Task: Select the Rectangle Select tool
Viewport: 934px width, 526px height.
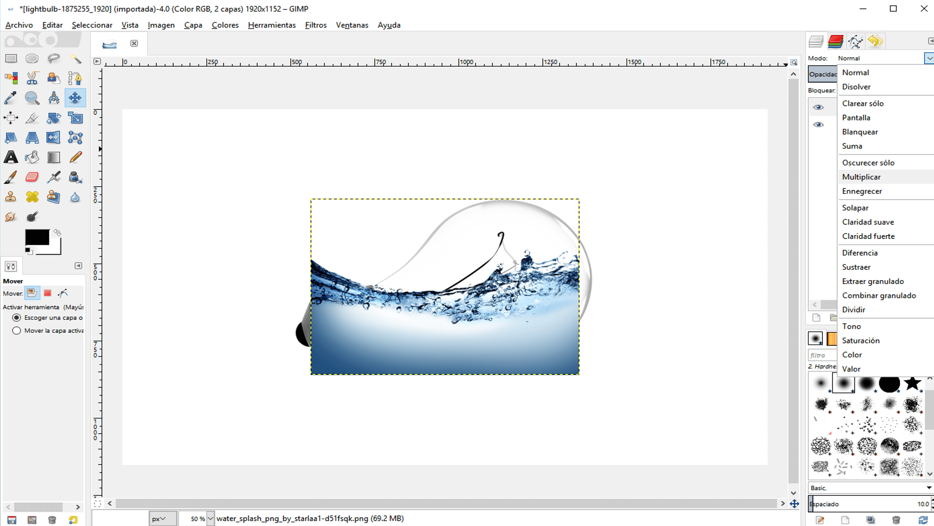Action: [x=11, y=58]
